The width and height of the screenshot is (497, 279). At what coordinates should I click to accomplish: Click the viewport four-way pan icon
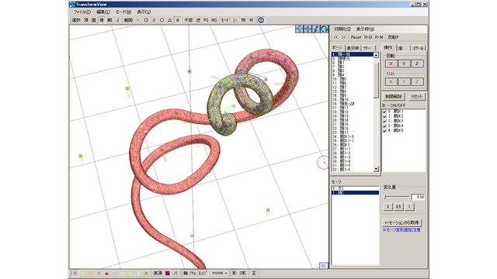click(x=300, y=29)
